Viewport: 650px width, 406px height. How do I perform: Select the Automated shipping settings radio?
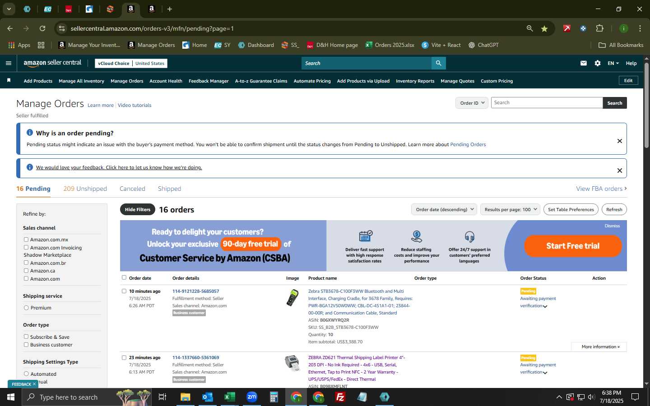tap(26, 374)
